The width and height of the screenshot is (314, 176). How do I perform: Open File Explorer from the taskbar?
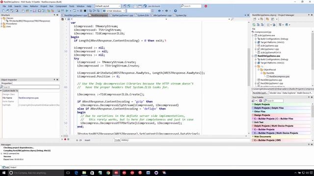coord(84,173)
